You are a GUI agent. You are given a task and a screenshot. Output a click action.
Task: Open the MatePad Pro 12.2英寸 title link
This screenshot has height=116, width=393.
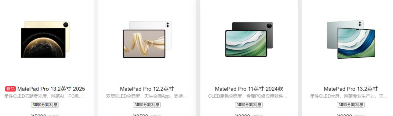click(x=147, y=89)
